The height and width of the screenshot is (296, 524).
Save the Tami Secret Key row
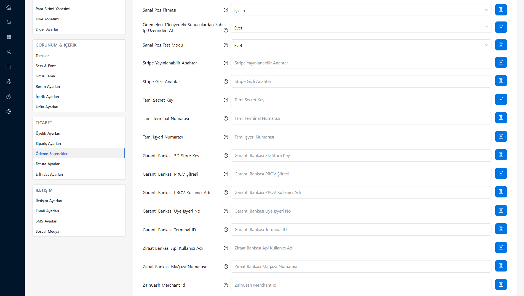pos(501,99)
